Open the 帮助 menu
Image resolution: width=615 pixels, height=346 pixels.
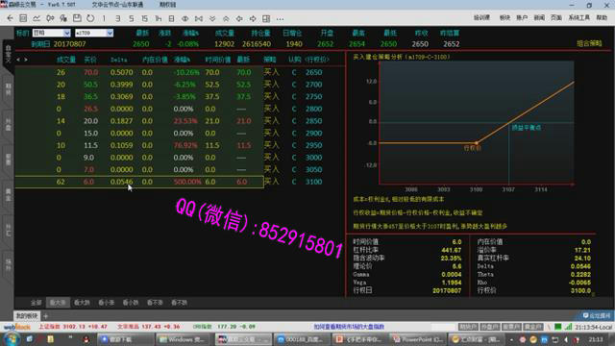(602, 17)
